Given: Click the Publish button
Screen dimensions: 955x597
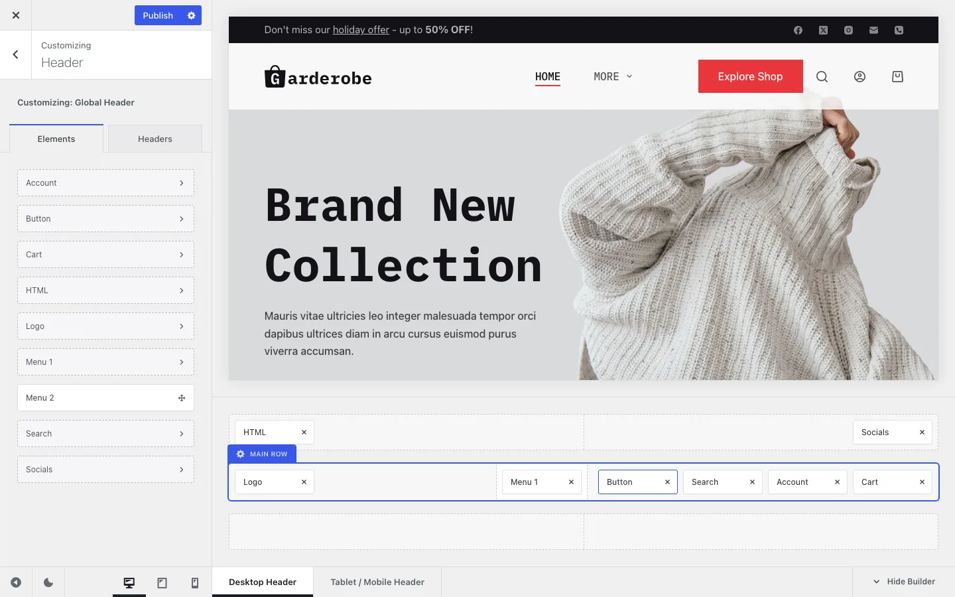Looking at the screenshot, I should click(x=158, y=15).
